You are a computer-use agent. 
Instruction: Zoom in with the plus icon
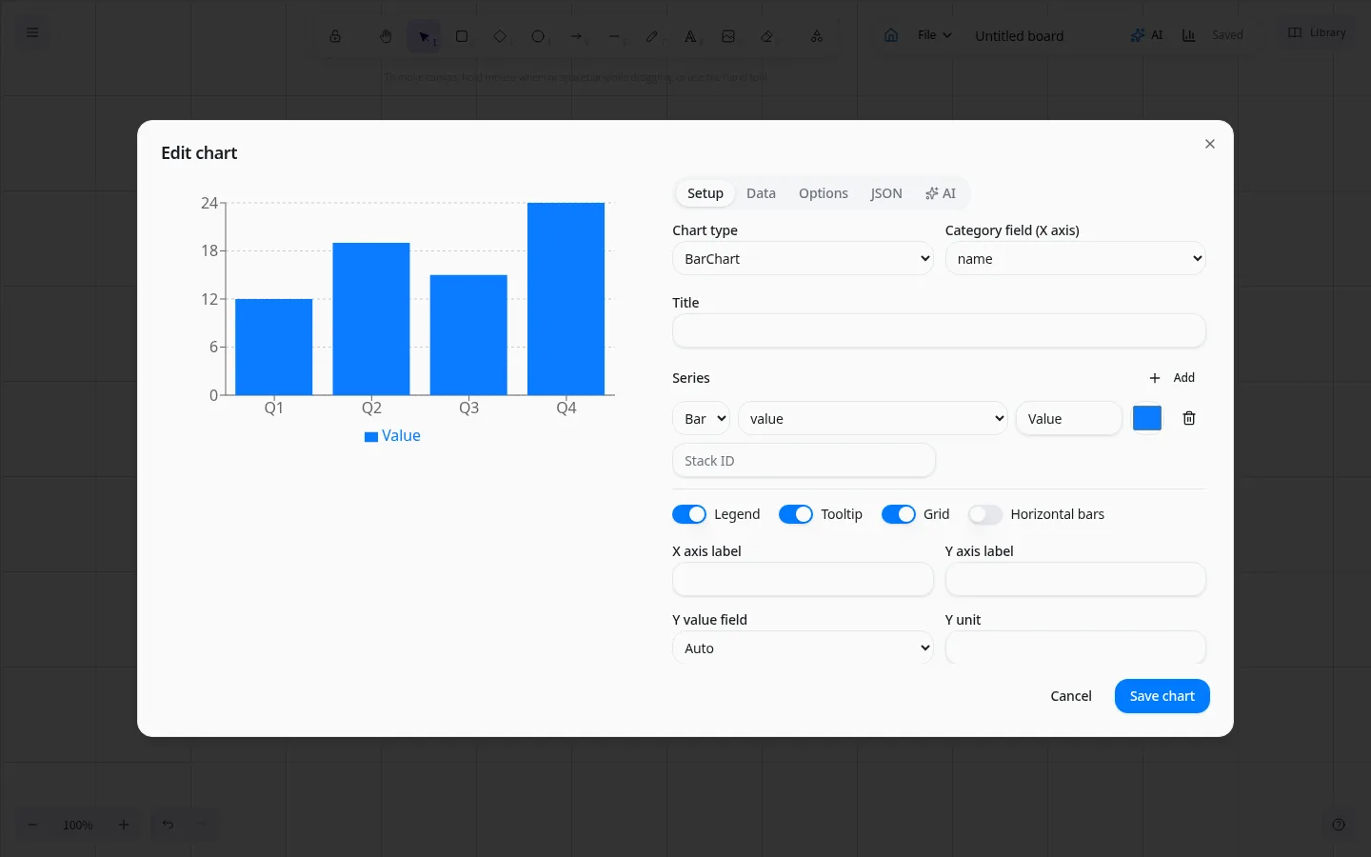[x=124, y=825]
